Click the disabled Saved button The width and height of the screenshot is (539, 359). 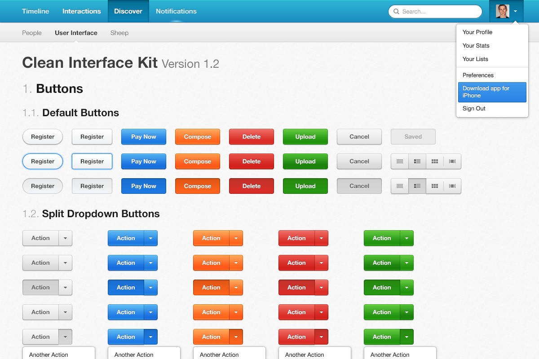click(413, 137)
